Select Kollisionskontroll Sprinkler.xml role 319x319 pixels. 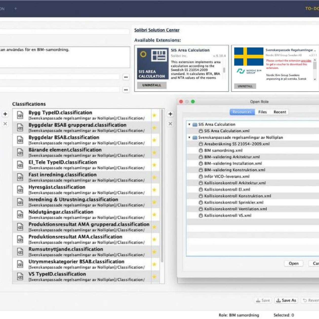tap(234, 203)
